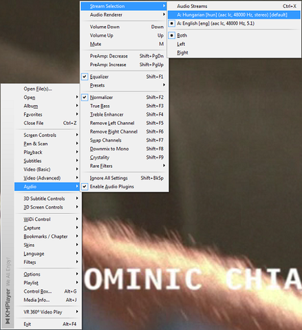Screen dimensions: 302x330
Task: Open the Language submenu
Action: point(47,254)
